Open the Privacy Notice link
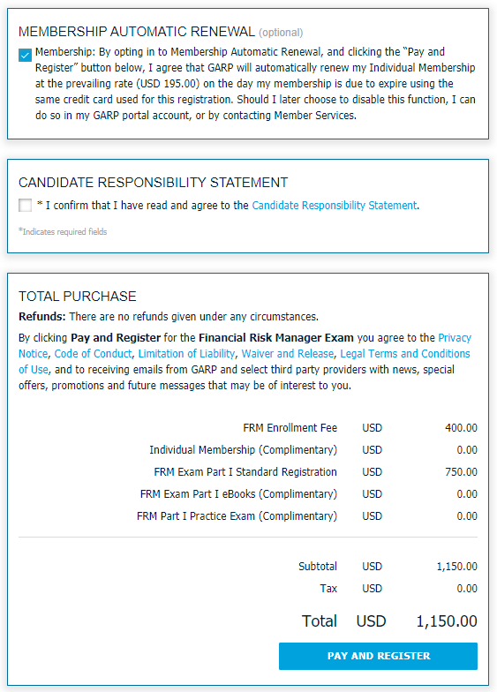 (x=455, y=337)
